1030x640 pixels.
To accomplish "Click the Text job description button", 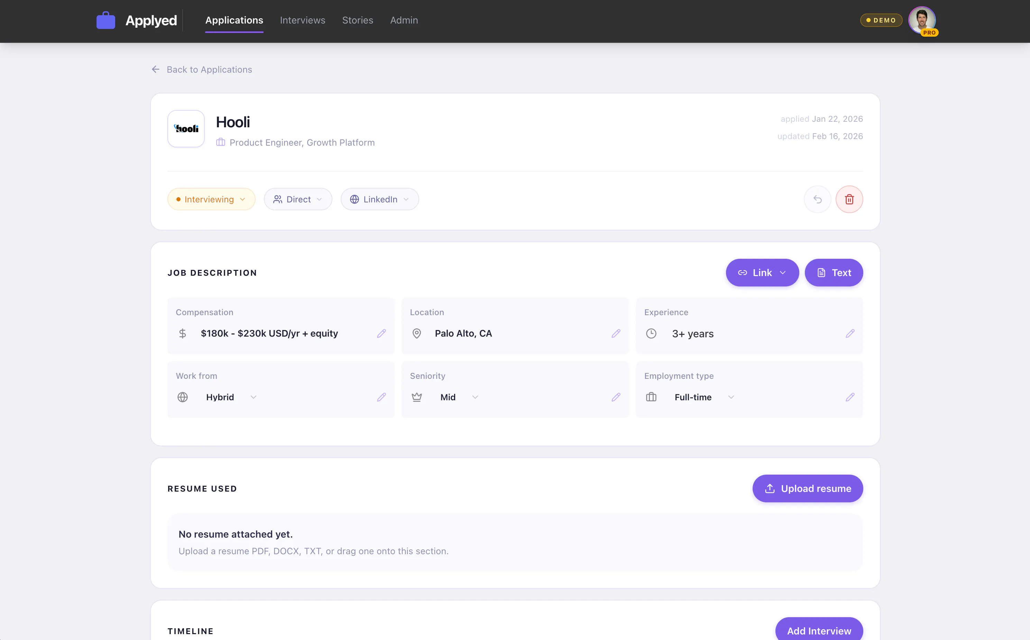I will coord(834,273).
